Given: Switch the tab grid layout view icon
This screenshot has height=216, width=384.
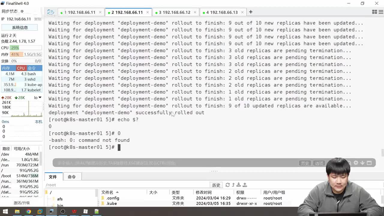Looking at the screenshot, I should point(374,12).
